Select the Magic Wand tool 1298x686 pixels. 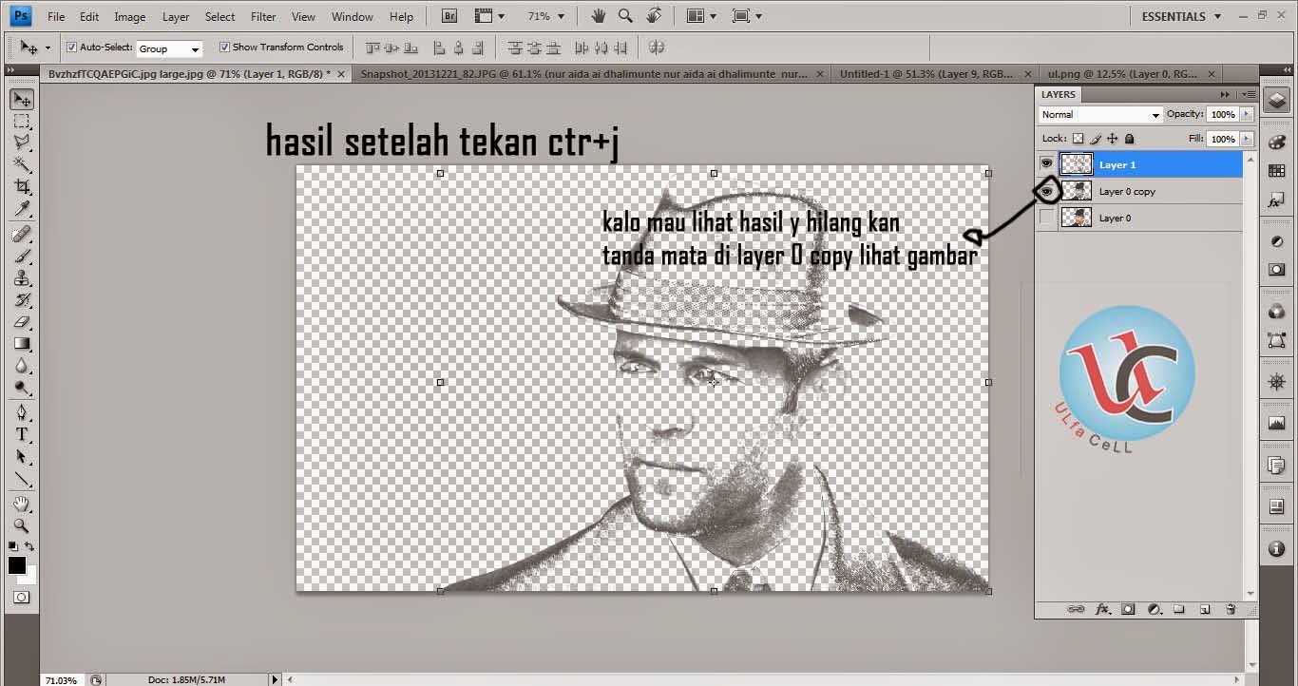(x=22, y=165)
